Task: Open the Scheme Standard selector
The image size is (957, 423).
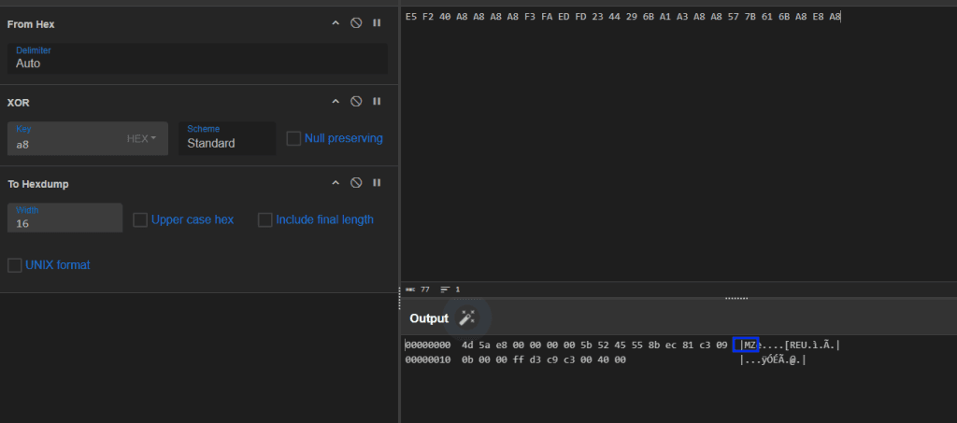Action: [x=227, y=138]
